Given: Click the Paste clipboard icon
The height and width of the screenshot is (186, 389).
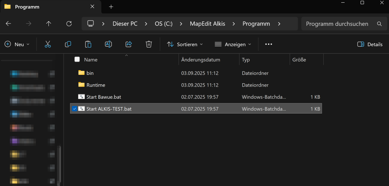Looking at the screenshot, I should 88,44.
